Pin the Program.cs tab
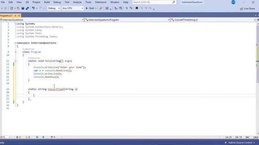Viewport: 259px width, 145px height. (15, 16)
